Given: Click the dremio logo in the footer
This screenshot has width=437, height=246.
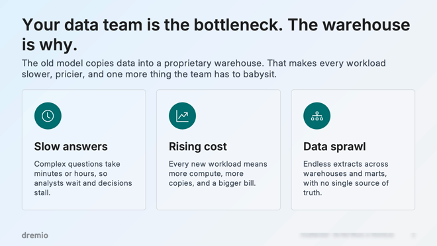Looking at the screenshot, I should 35,235.
